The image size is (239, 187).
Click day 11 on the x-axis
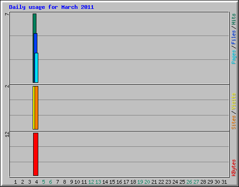[84, 182]
